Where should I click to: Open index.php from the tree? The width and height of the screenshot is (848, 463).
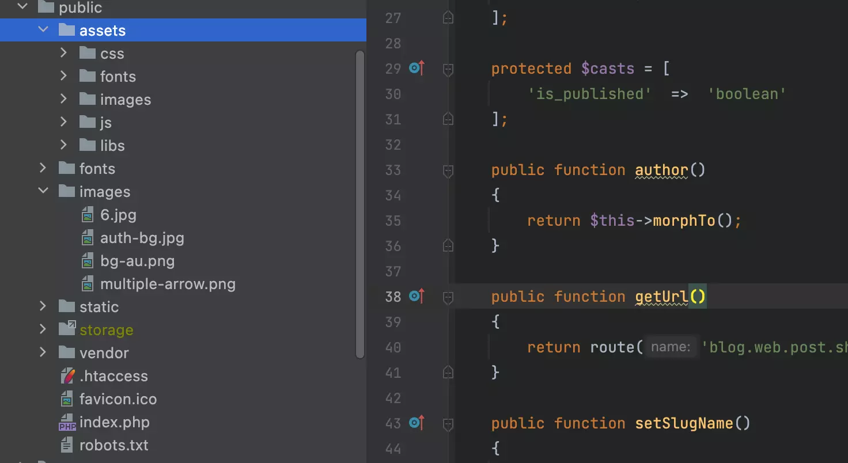pyautogui.click(x=115, y=422)
